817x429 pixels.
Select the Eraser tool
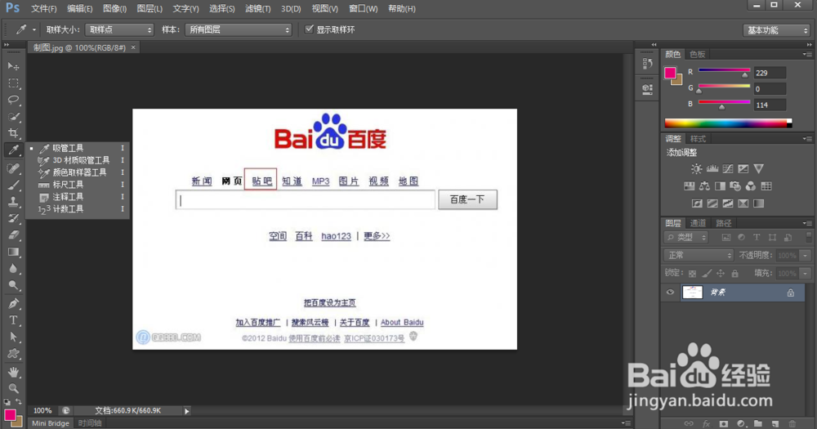pyautogui.click(x=14, y=235)
